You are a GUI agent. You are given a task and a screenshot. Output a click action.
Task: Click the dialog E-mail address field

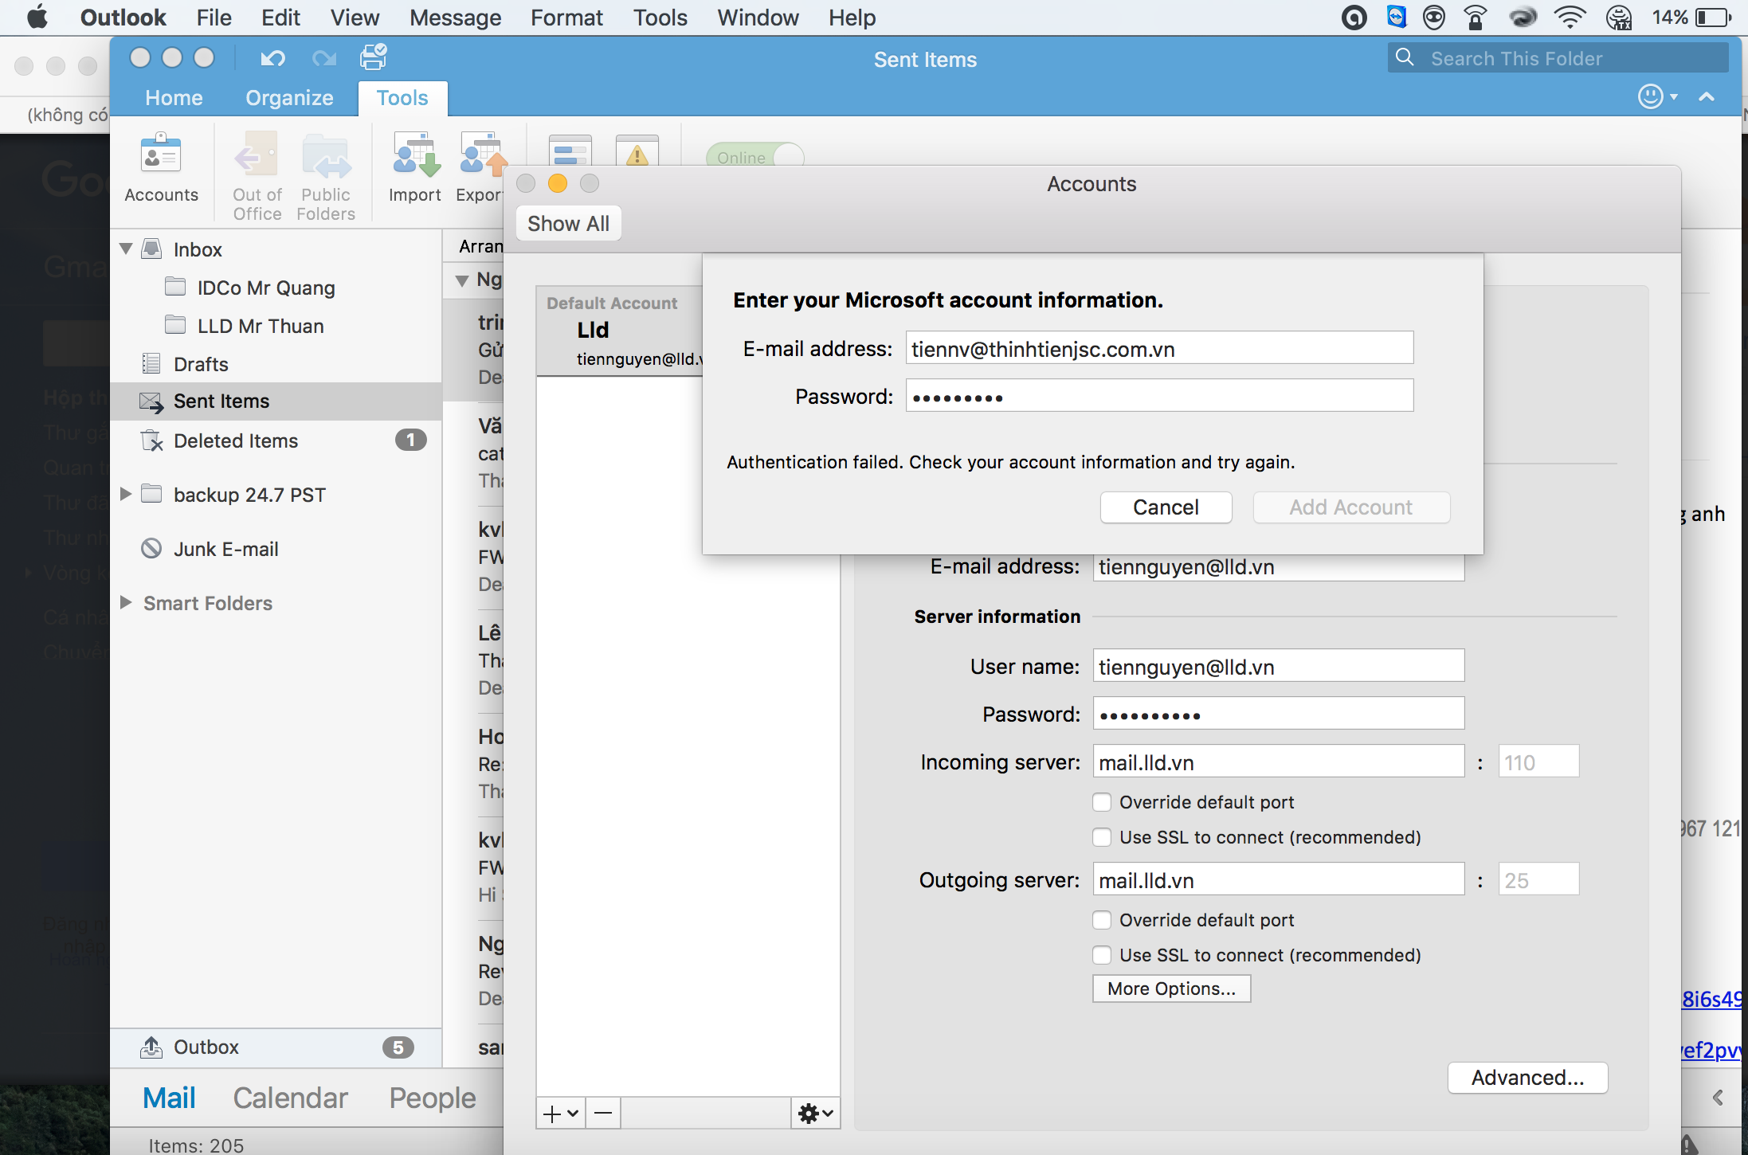(x=1159, y=348)
